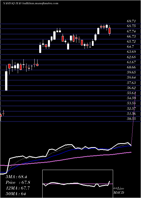This screenshot has width=141, height=198.
Task: Click the Price : 67.8 readout
Action: pyautogui.click(x=18, y=182)
